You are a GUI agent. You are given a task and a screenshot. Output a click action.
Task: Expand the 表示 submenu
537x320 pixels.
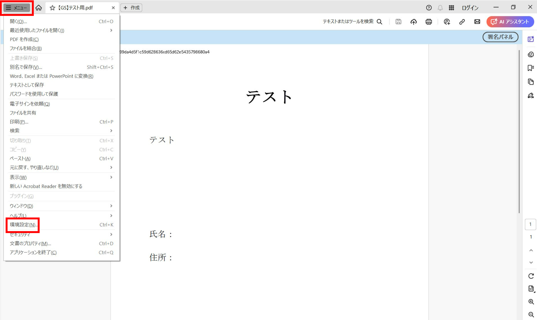click(x=18, y=177)
